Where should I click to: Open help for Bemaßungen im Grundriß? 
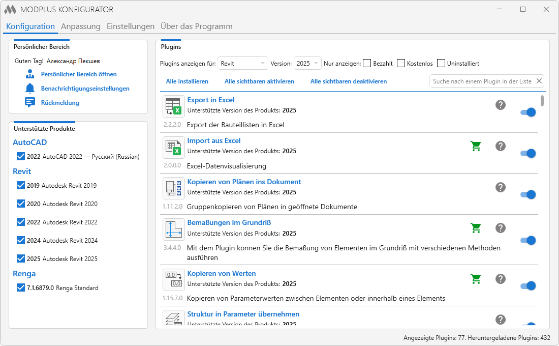click(501, 228)
